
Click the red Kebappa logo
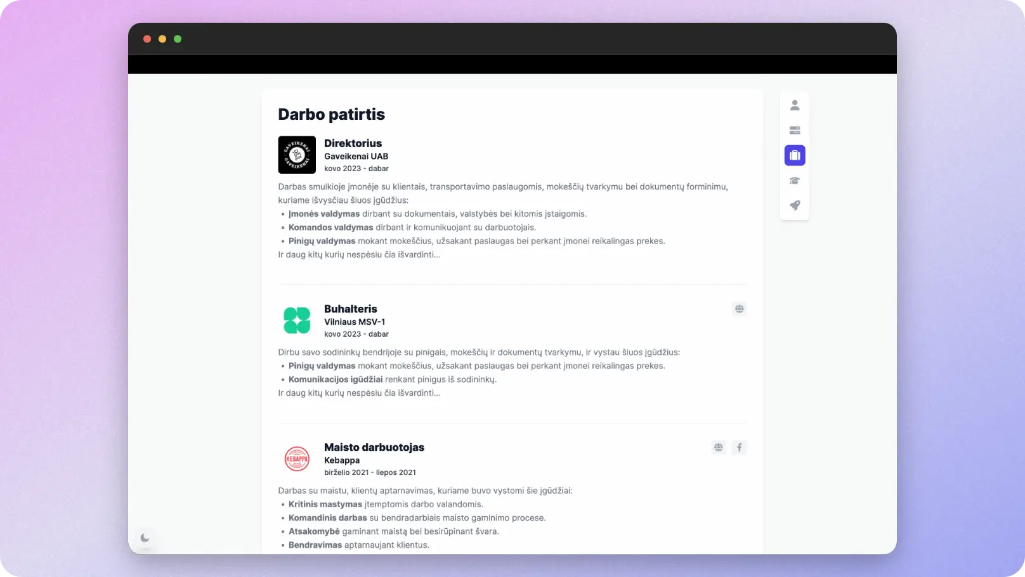pyautogui.click(x=297, y=458)
